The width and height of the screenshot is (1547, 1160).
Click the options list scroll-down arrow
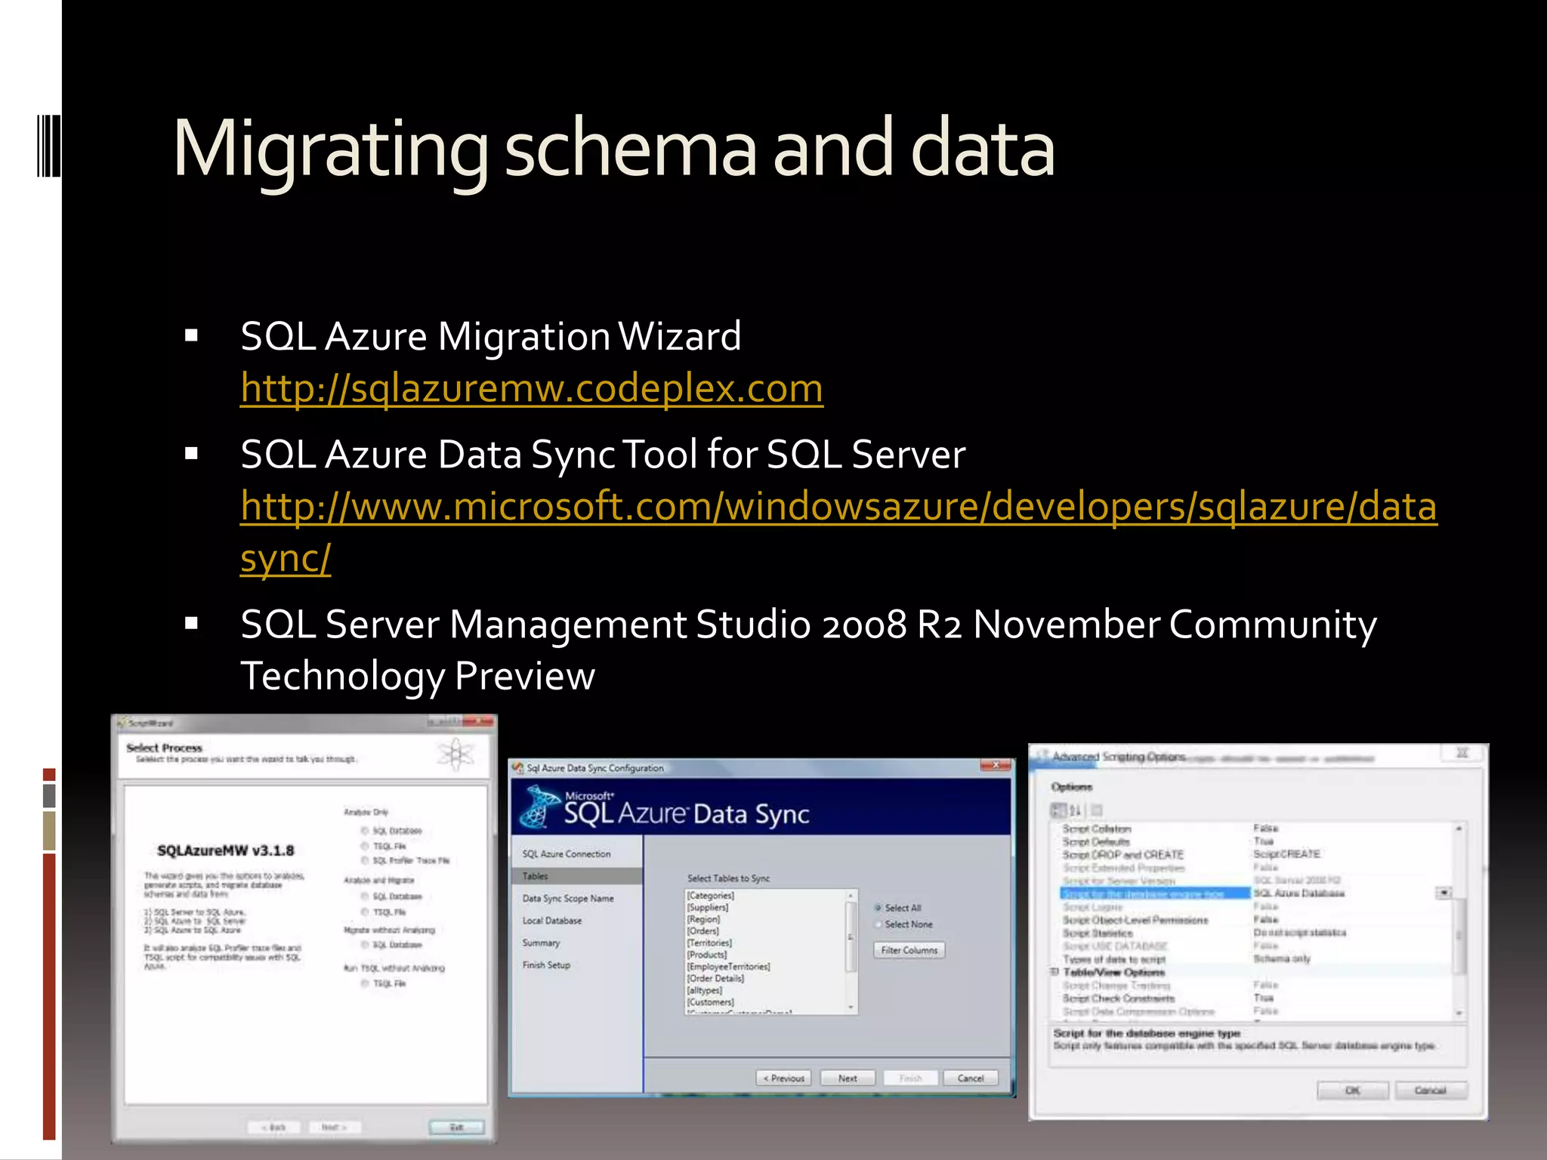(x=1459, y=1013)
